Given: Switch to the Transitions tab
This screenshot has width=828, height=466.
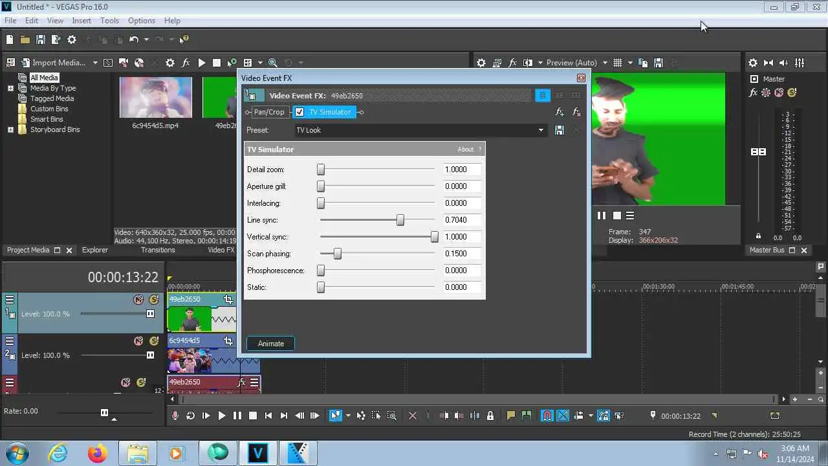Looking at the screenshot, I should point(158,250).
